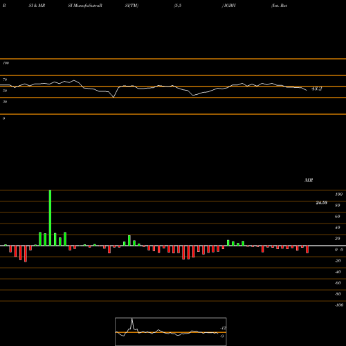Image resolution: width=346 pixels, height=346 pixels.
Task: Click the MR axis label -80
Action: click(338, 294)
